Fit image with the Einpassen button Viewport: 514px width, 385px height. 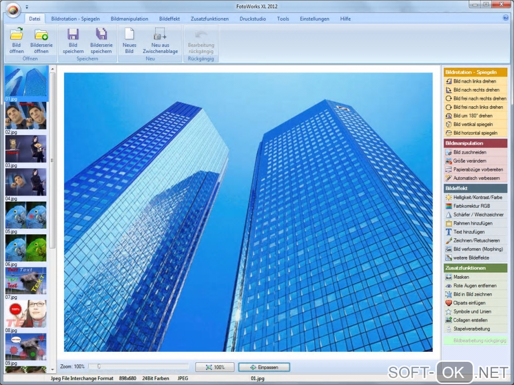coord(264,367)
